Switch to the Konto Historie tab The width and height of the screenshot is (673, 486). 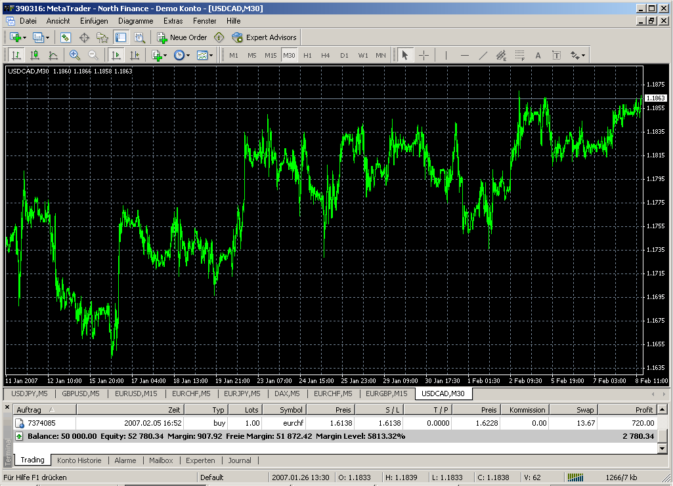point(79,460)
